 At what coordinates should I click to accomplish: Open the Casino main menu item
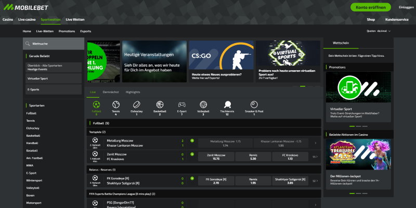click(8, 20)
